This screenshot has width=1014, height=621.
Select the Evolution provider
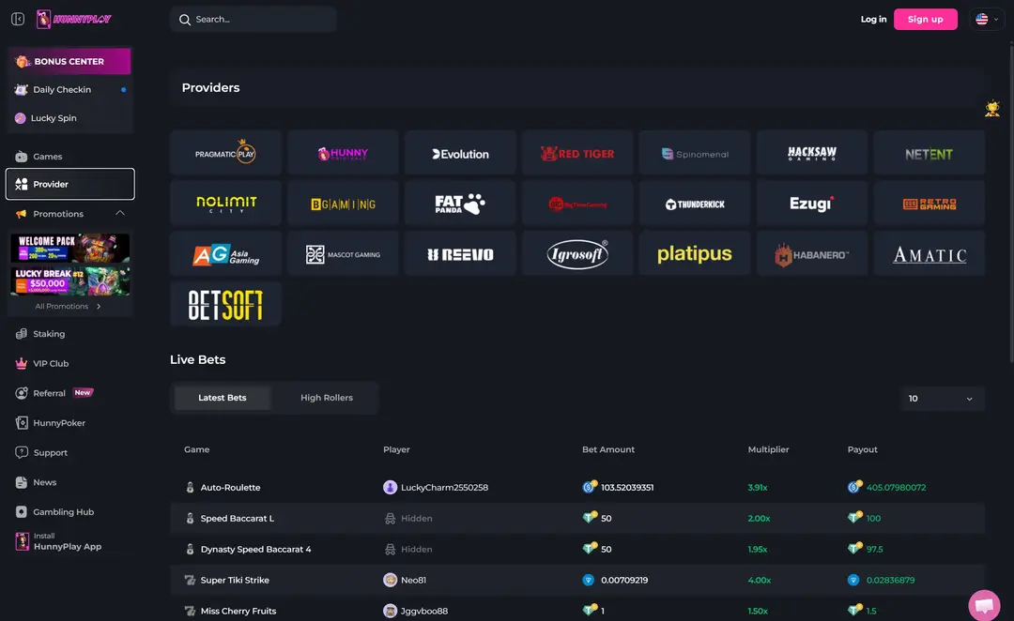tap(460, 153)
